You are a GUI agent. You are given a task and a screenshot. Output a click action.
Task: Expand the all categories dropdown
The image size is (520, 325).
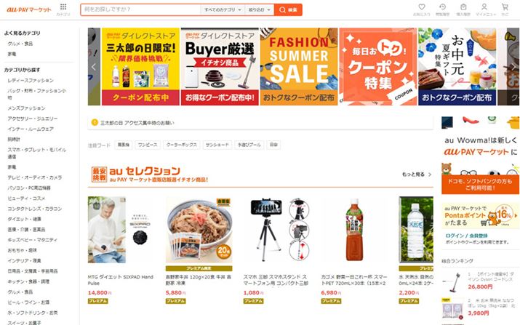pos(223,9)
